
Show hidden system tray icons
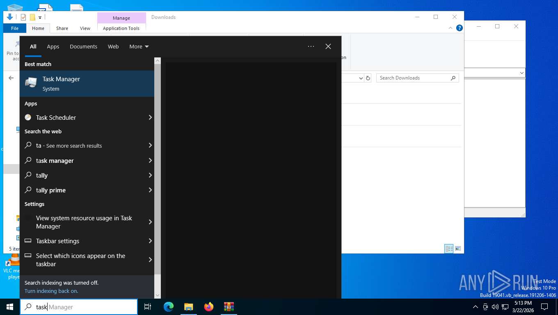[476, 307]
